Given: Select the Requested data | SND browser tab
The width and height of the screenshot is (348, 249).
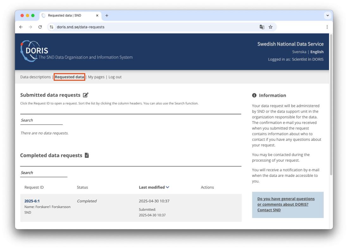Looking at the screenshot, I should pyautogui.click(x=70, y=16).
